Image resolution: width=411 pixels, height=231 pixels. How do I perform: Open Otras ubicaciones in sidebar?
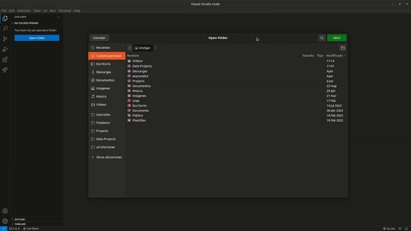click(107, 157)
